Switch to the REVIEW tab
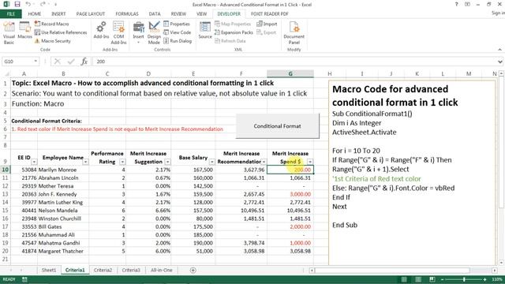Image resolution: width=505 pixels, height=284 pixels. pyautogui.click(x=178, y=14)
